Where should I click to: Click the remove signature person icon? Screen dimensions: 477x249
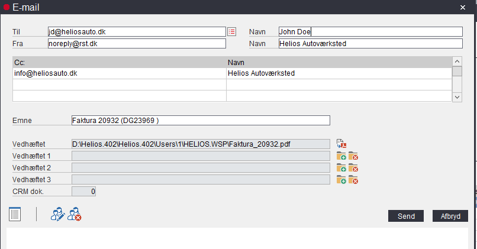(x=74, y=214)
